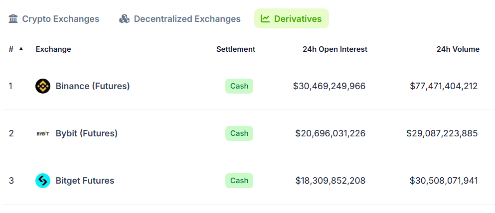Click the bank icon beside Crypto Exchanges
This screenshot has width=495, height=213.
coord(13,19)
